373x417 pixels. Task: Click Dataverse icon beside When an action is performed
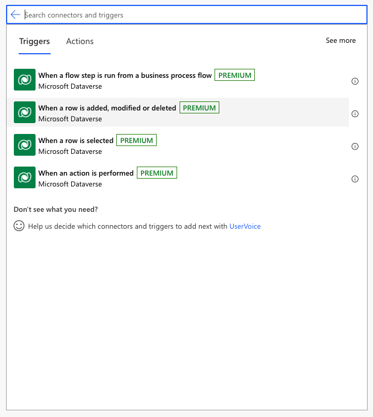(24, 177)
